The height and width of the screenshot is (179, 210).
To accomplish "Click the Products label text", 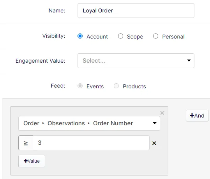I will [x=134, y=86].
